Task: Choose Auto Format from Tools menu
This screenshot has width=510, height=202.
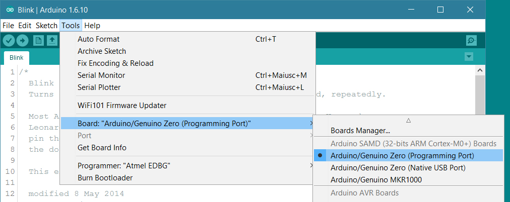Action: point(187,39)
